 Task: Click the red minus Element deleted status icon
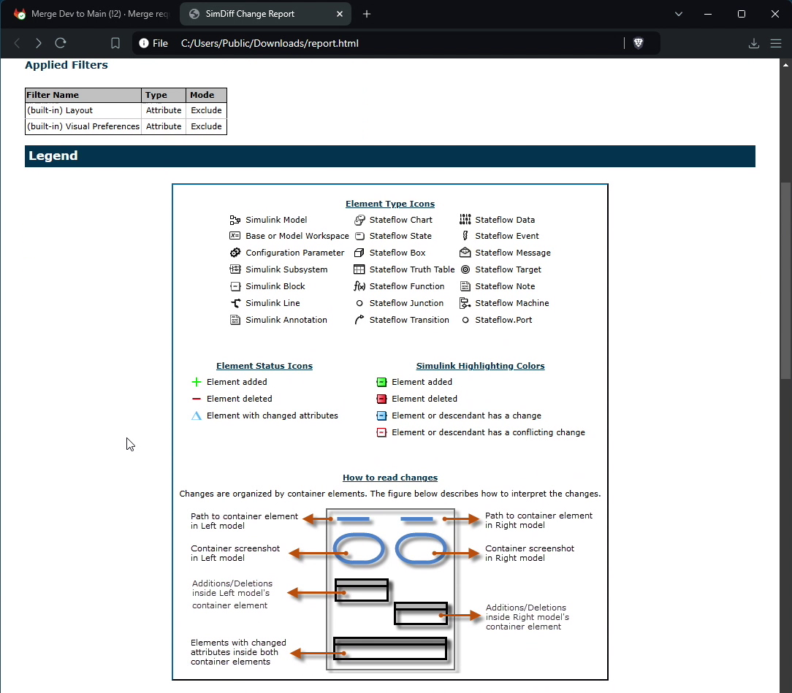point(197,399)
